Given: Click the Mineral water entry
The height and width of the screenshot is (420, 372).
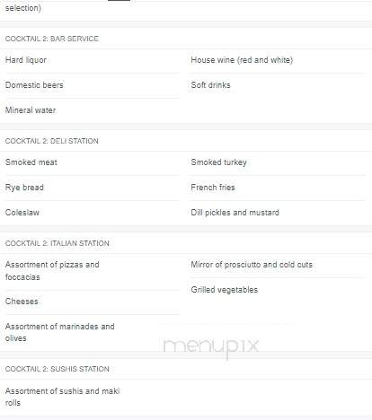Looking at the screenshot, I should tap(31, 110).
